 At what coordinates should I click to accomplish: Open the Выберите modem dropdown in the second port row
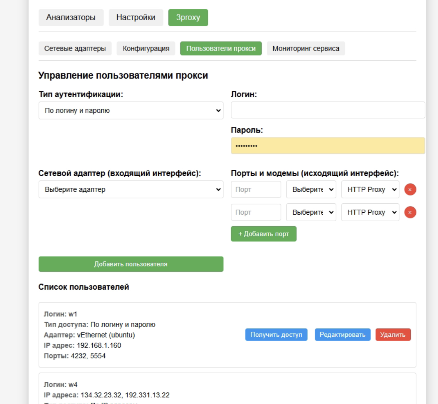click(311, 212)
